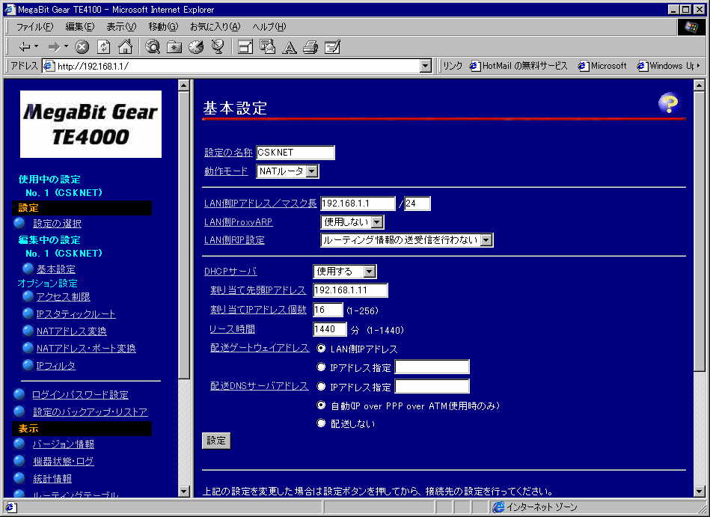Screen dimensions: 710x517
Task: Open the yellow question mark help icon
Action: pos(669,103)
